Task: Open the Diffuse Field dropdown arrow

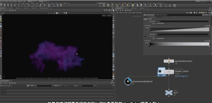Action: (209, 34)
